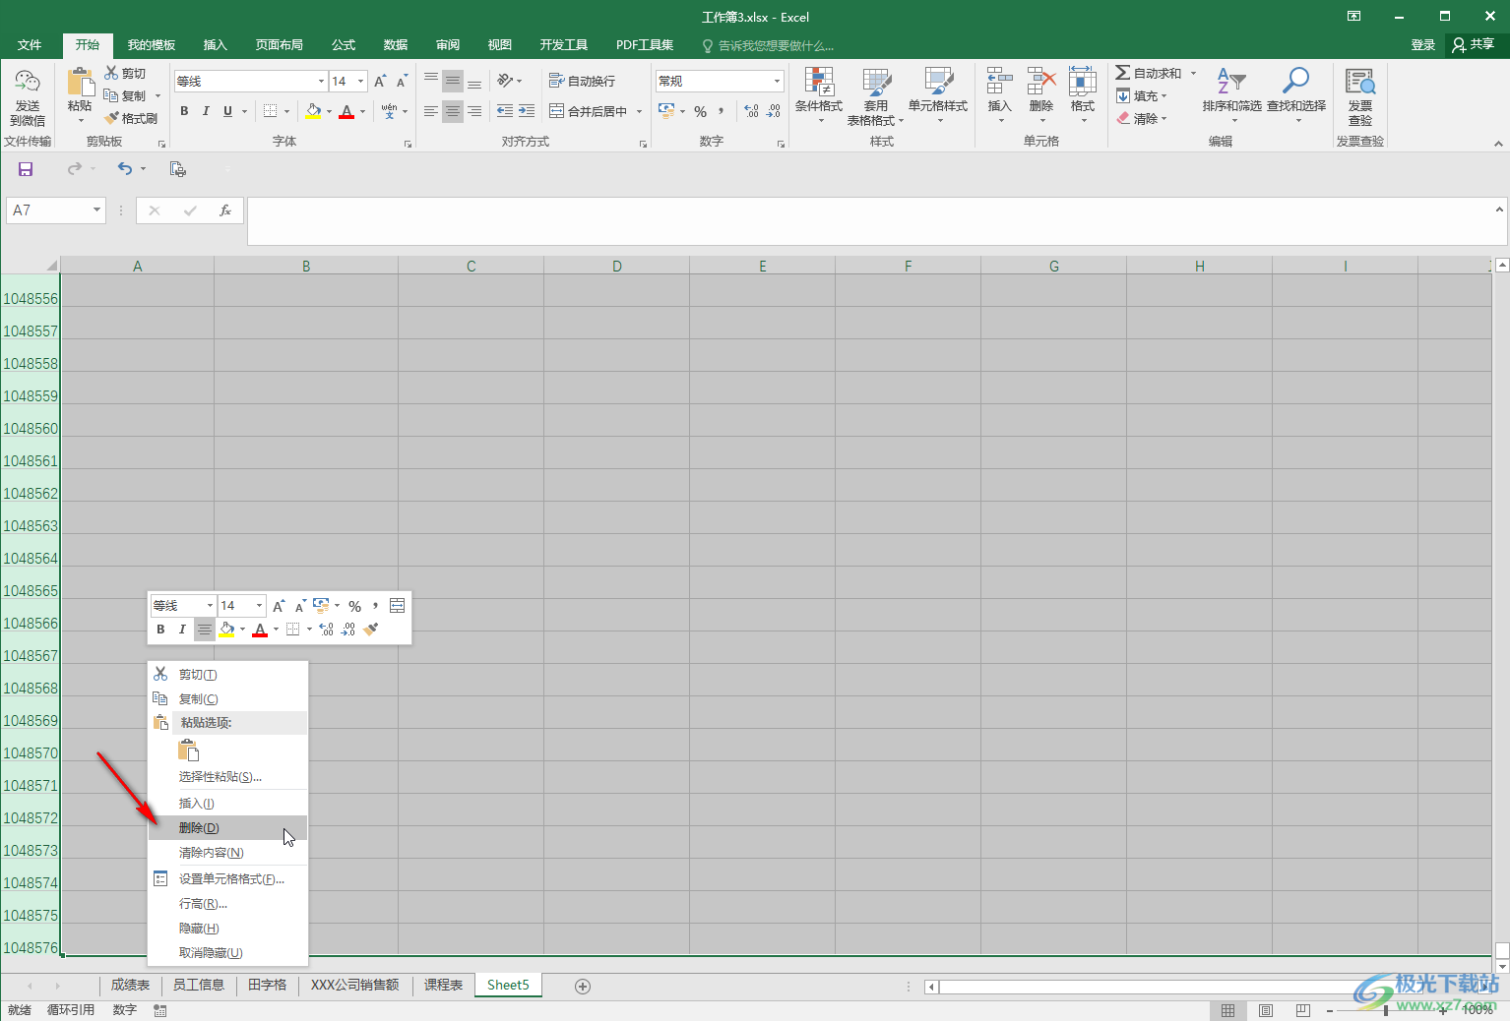Open the Page Layout (页面布局) ribbon tab
The height and width of the screenshot is (1021, 1510).
click(280, 45)
